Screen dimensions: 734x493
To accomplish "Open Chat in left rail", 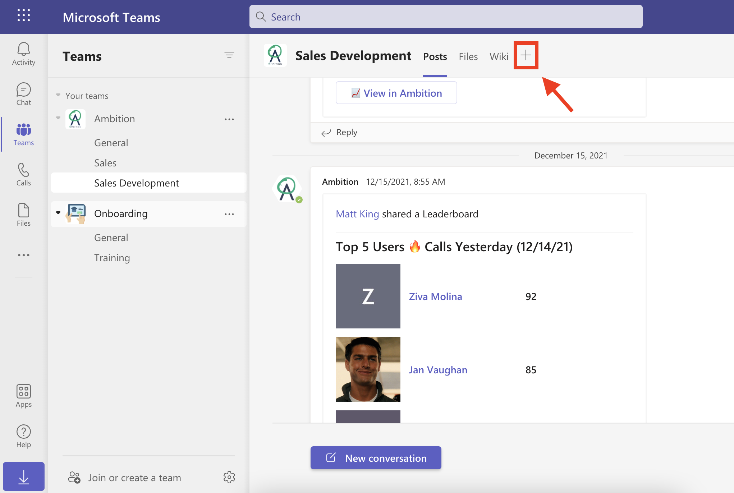I will coord(24,94).
